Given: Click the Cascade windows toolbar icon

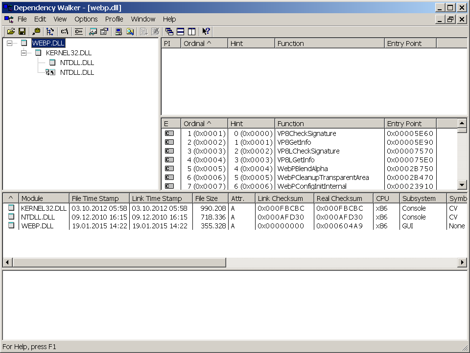Looking at the screenshot, I should coord(169,32).
